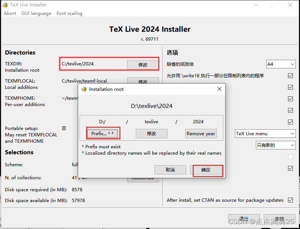The image size is (300, 229).
Task: Click 取消 to cancel the dialog
Action: tap(170, 170)
